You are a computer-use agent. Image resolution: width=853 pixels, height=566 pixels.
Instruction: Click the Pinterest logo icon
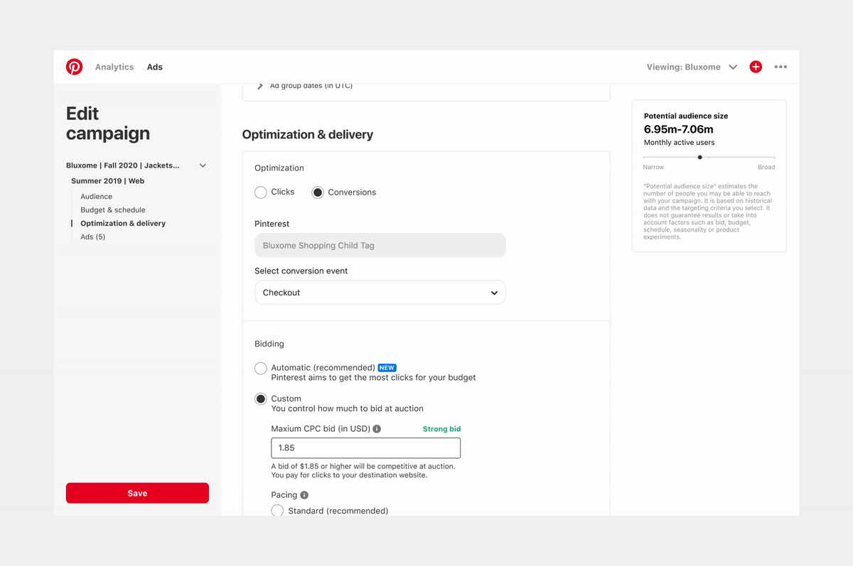tap(74, 67)
